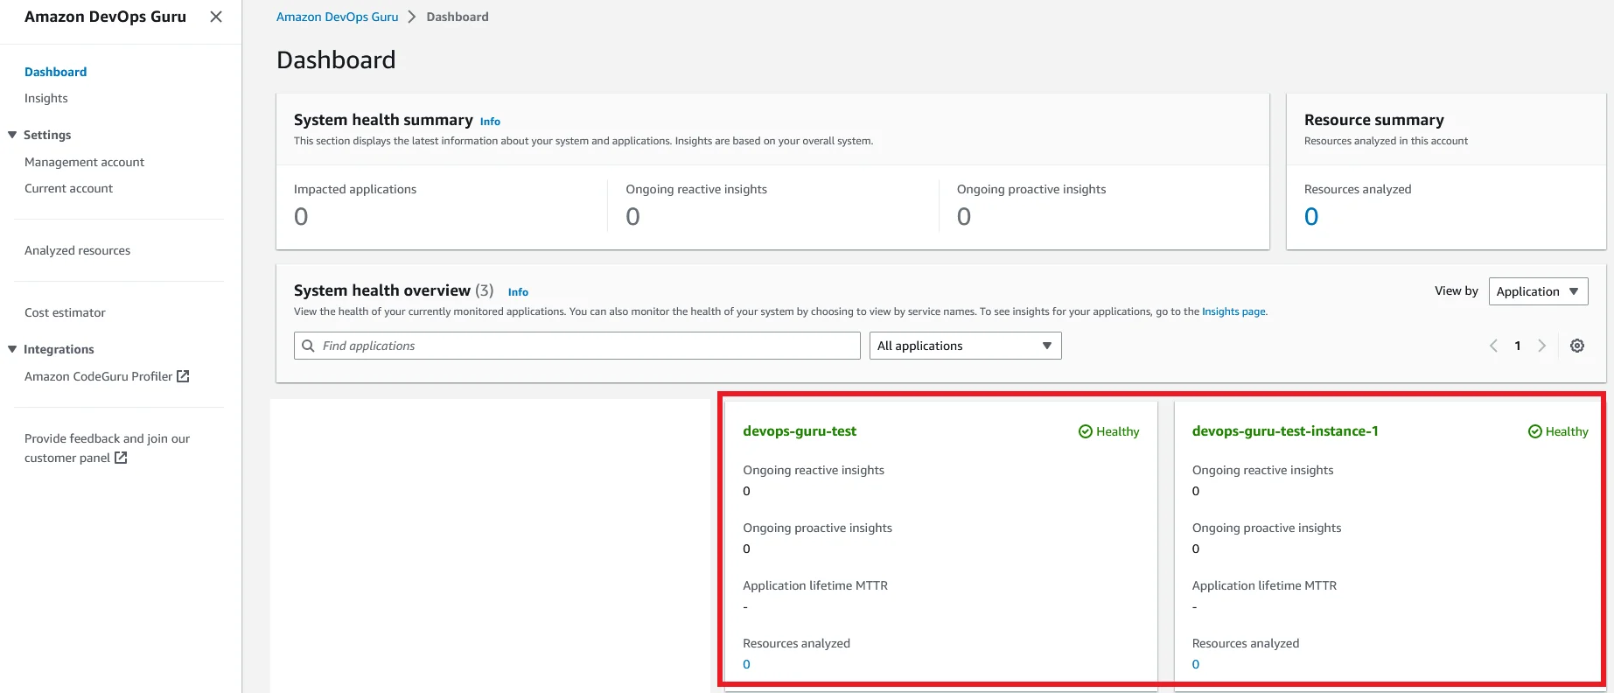
Task: Open Management account settings
Action: pyautogui.click(x=85, y=162)
